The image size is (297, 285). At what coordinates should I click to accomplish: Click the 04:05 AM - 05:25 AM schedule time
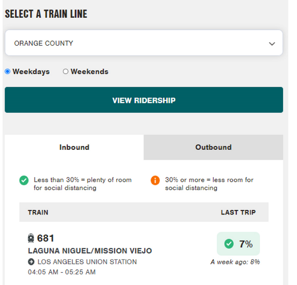(x=62, y=272)
